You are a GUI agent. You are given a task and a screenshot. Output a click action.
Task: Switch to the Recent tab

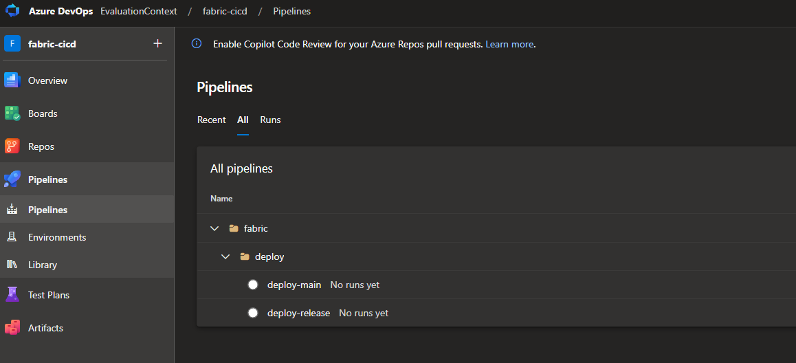(x=211, y=120)
